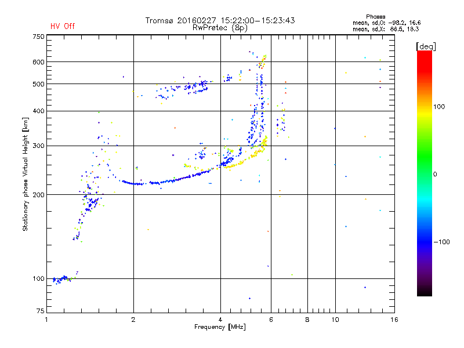The width and height of the screenshot is (464, 348).
Task: Click the colorbar tick label '-100'
Action: click(441, 242)
